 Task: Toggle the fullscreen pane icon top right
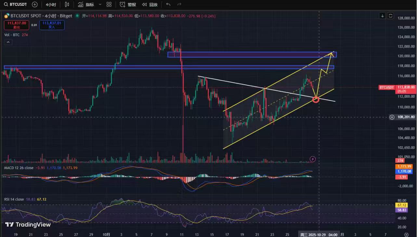pos(390,16)
